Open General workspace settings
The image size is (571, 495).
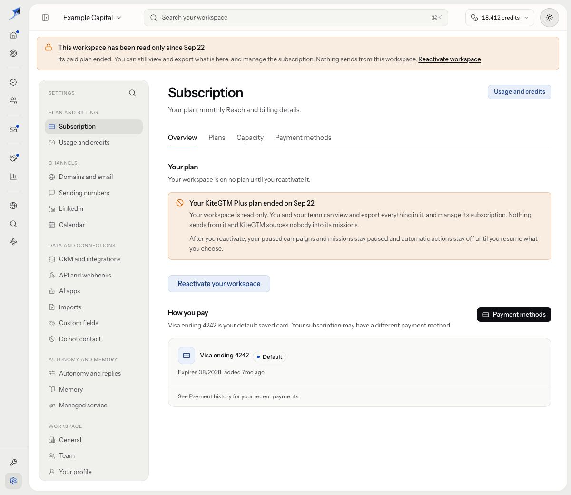94,440
